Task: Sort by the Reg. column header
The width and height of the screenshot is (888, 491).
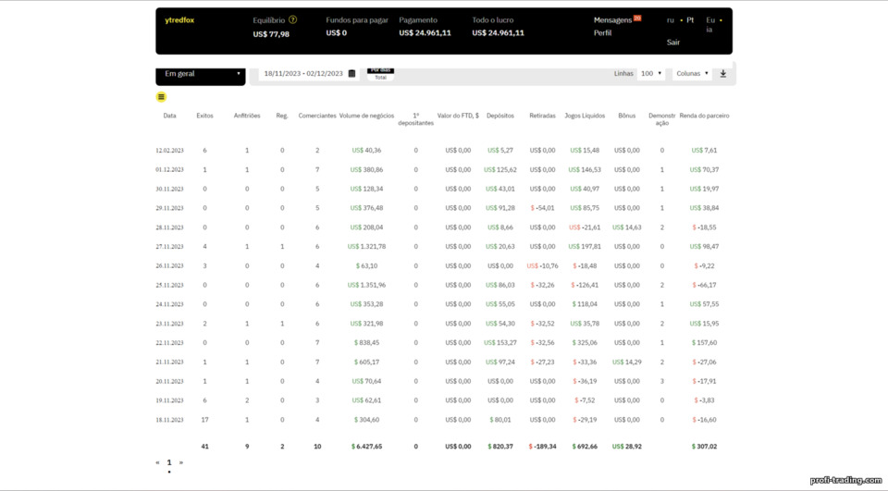Action: coord(282,116)
